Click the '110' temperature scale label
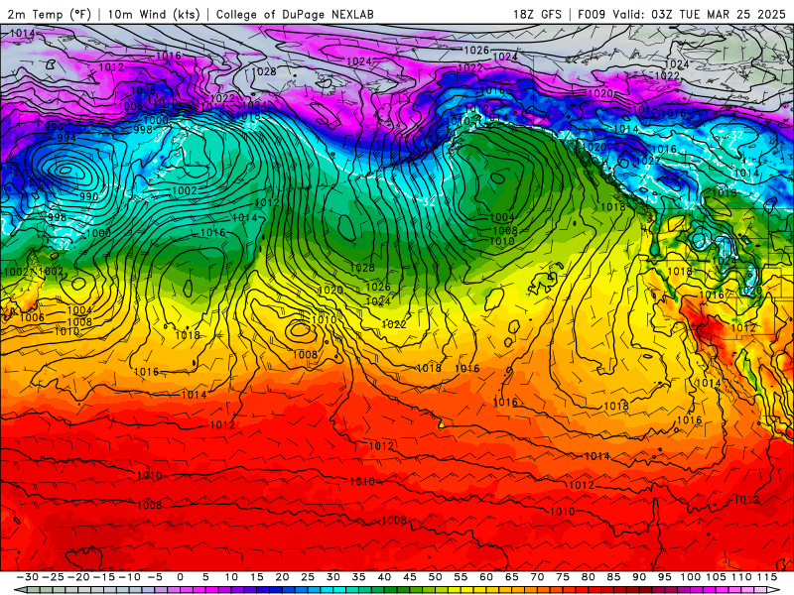 click(741, 577)
